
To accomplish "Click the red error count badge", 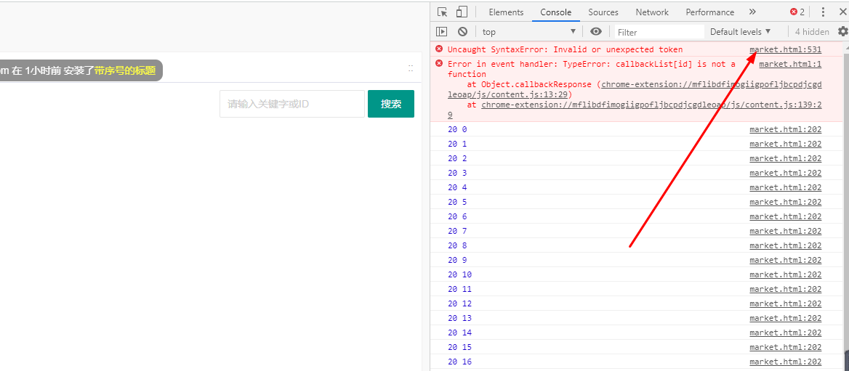I will click(x=797, y=12).
